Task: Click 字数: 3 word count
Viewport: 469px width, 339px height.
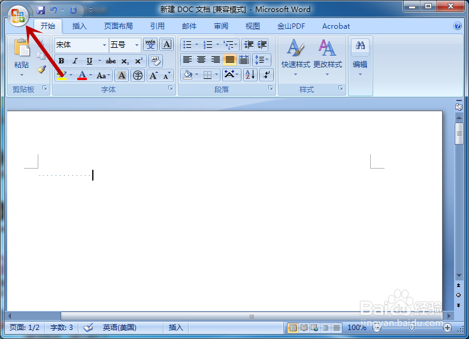Action: 62,328
